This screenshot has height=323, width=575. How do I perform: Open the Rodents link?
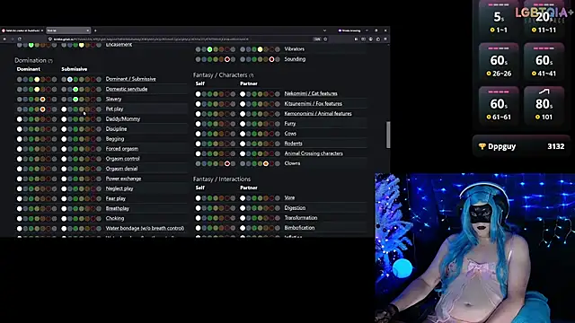pos(294,144)
